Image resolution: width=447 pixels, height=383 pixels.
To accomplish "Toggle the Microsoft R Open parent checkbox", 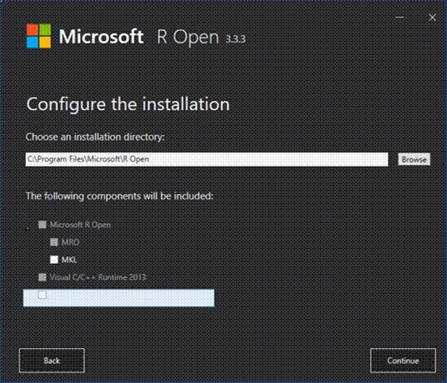I will tap(42, 225).
